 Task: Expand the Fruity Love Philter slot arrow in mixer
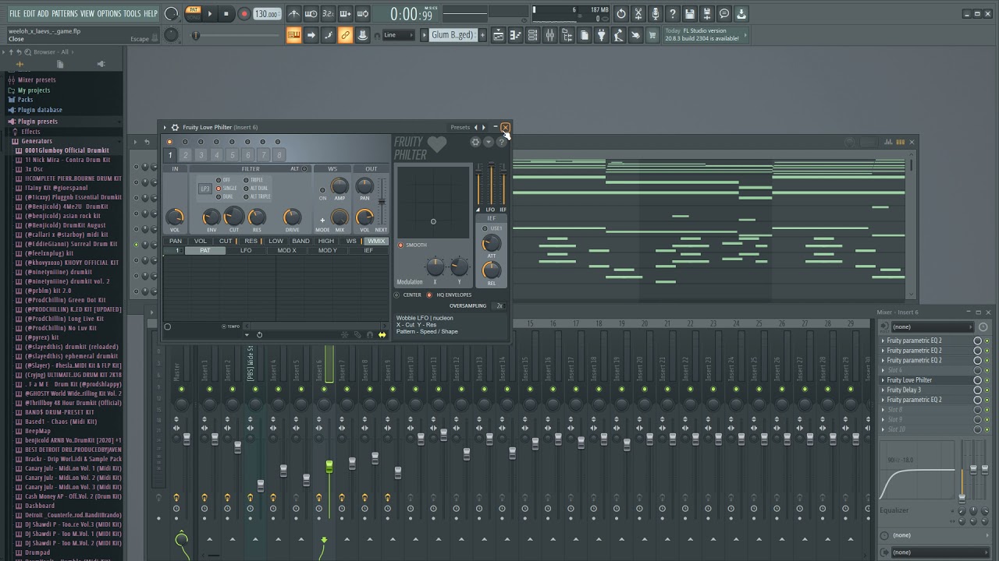point(883,380)
